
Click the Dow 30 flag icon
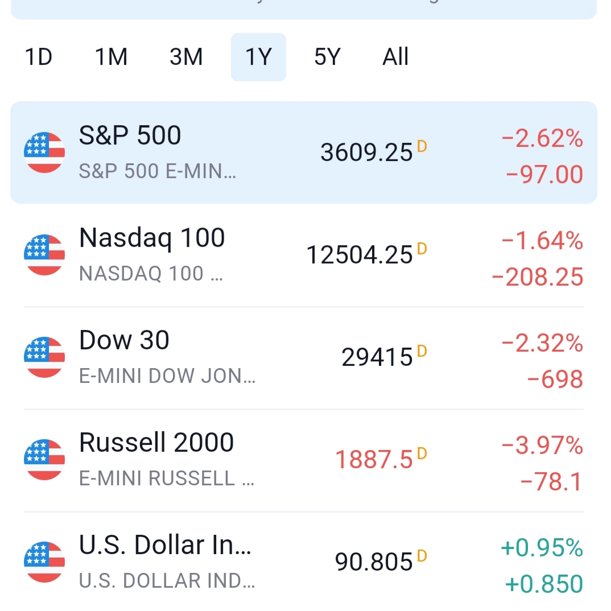pyautogui.click(x=44, y=357)
